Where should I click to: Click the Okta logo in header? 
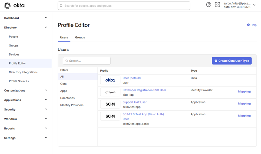(x=14, y=6)
